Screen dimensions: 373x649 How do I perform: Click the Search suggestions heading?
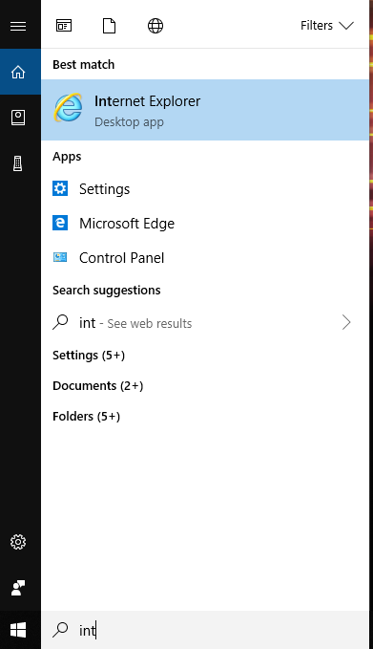tap(107, 291)
